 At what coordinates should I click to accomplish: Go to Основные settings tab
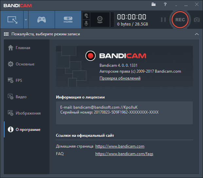click(x=25, y=64)
